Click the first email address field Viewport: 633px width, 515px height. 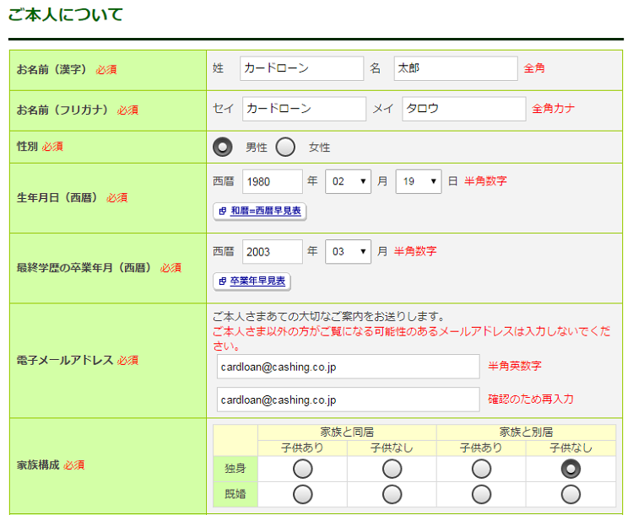pos(348,367)
